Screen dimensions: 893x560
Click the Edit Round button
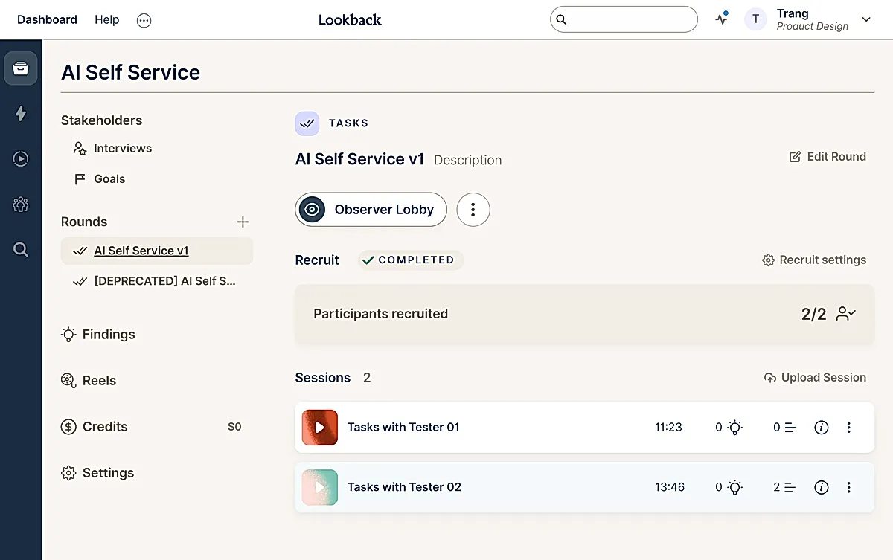pyautogui.click(x=828, y=156)
